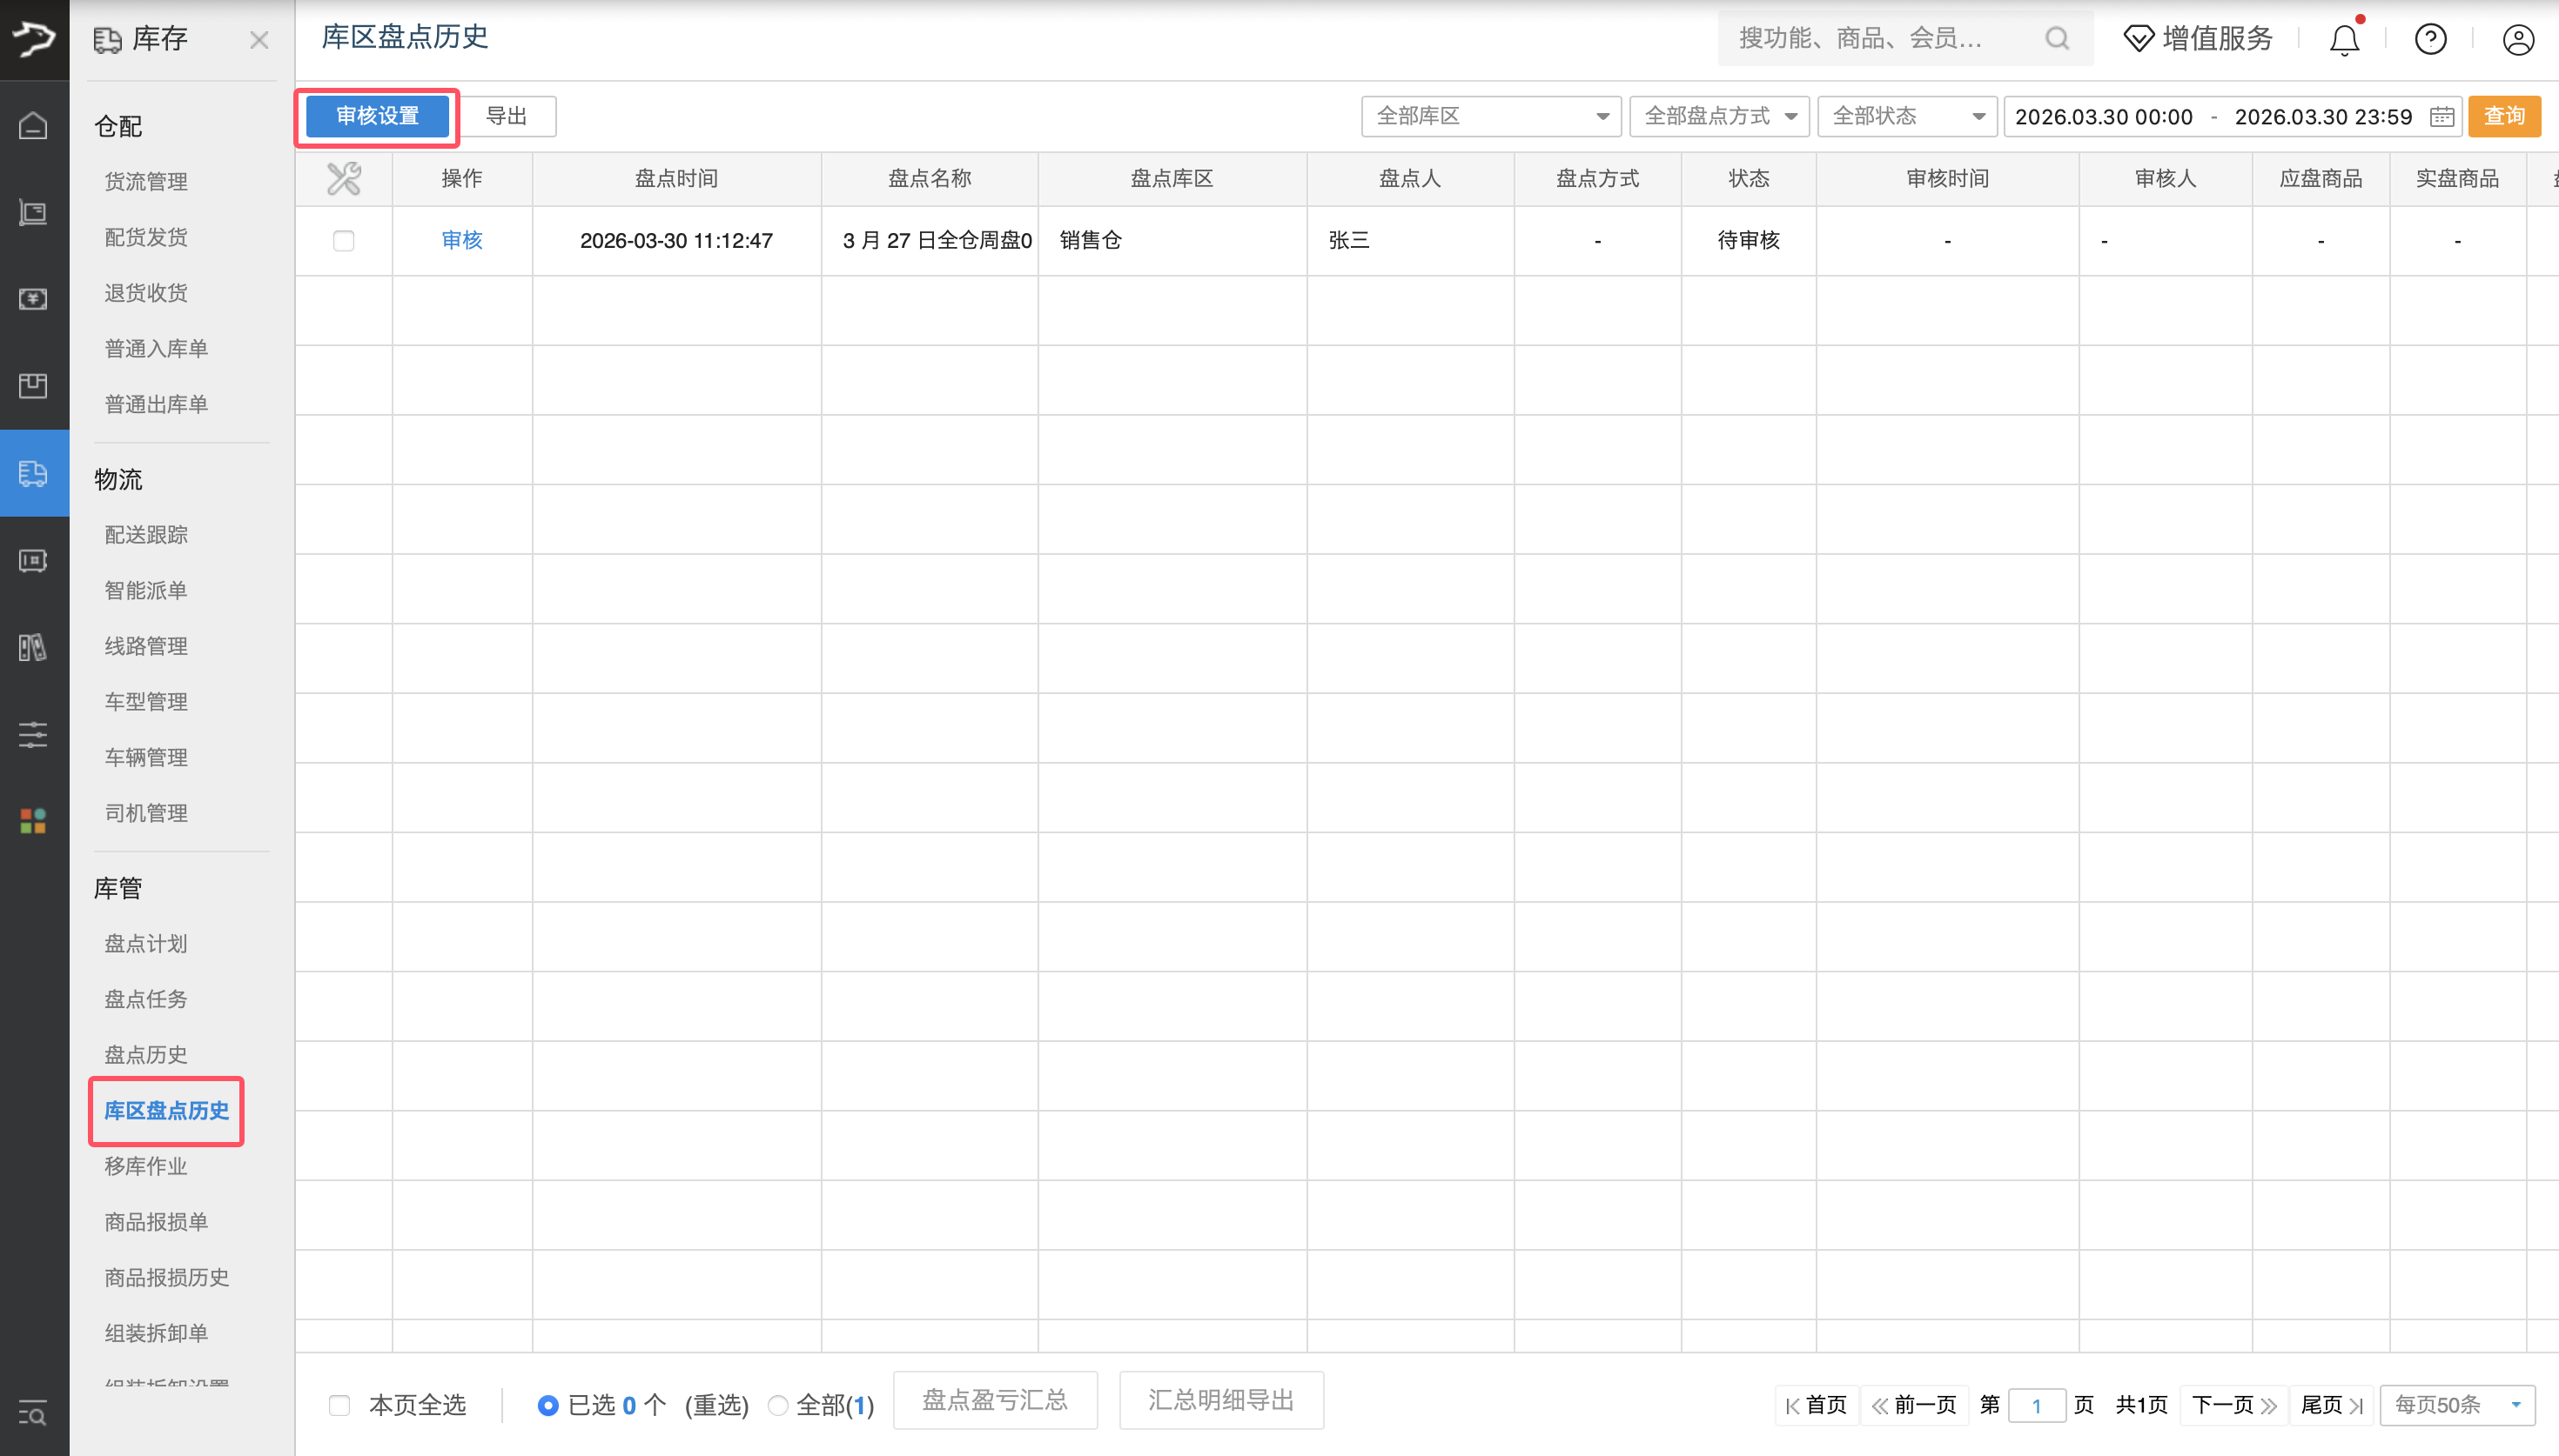Click the notification bell icon

point(2343,40)
